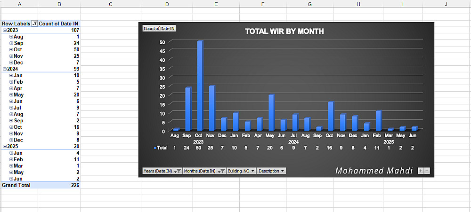Viewport: 471px width, 212px height.
Task: Select the Grand Total value 226
Action: [59, 185]
